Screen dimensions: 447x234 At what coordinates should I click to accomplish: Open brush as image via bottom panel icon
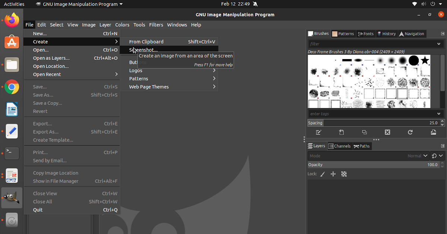point(434,132)
